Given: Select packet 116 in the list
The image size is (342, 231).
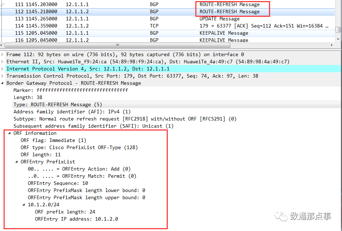Looking at the screenshot, I should (107, 40).
